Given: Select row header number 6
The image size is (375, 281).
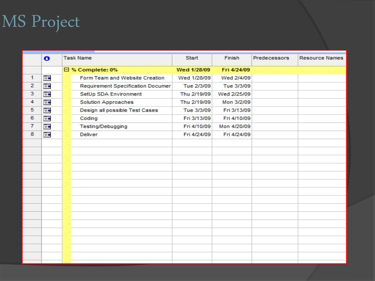Looking at the screenshot, I should pyautogui.click(x=32, y=119).
